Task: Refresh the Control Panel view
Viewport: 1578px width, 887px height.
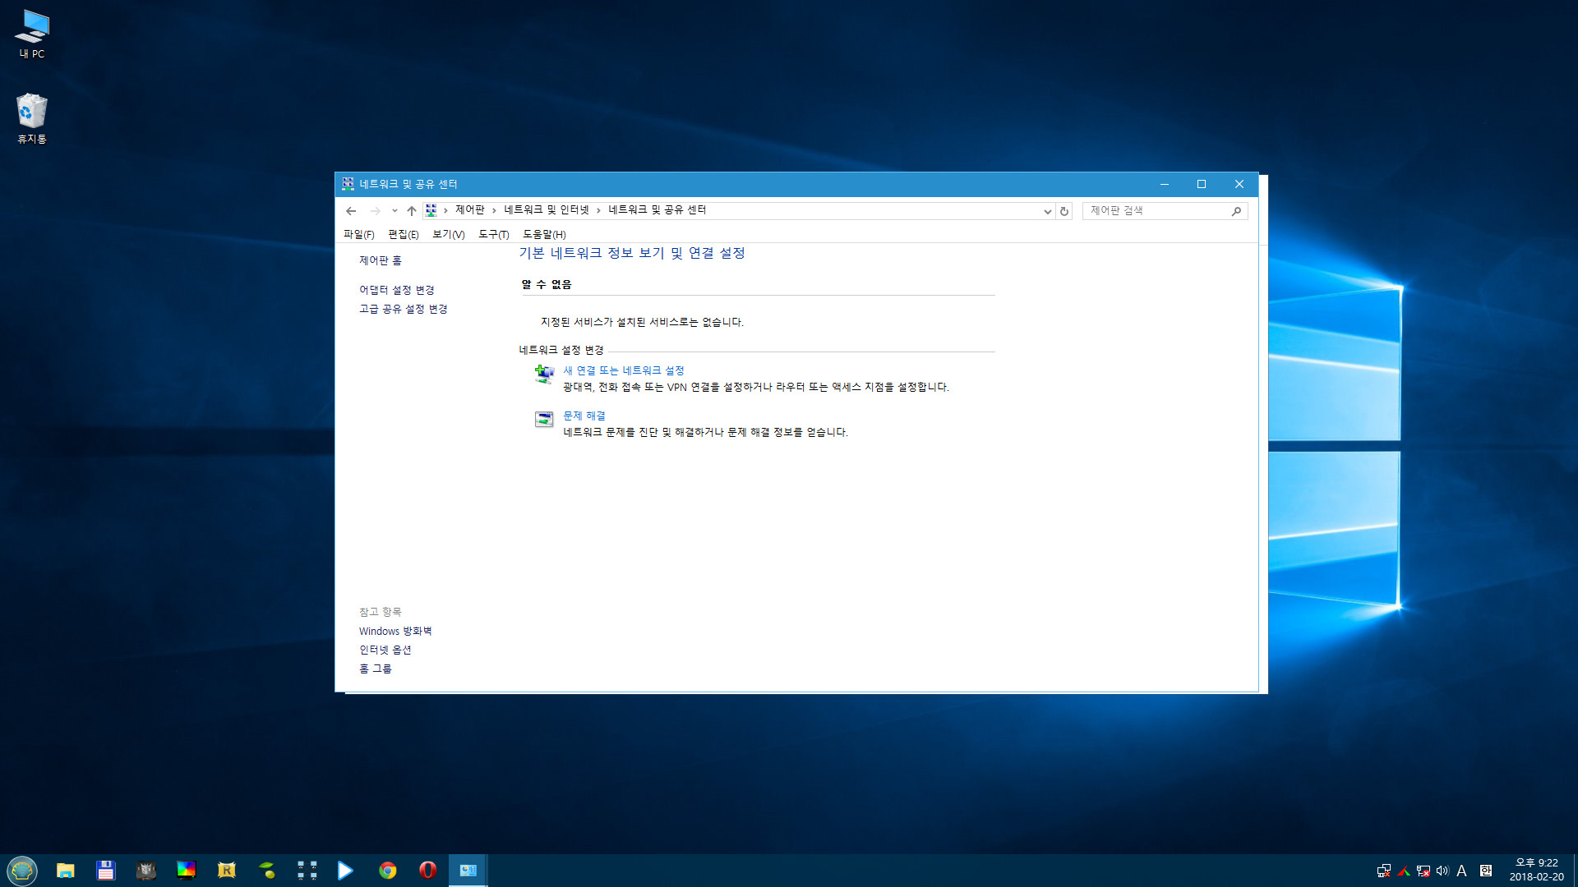Action: point(1064,211)
